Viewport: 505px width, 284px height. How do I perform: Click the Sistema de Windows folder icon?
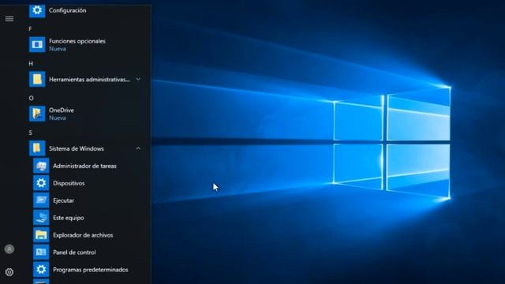[37, 148]
